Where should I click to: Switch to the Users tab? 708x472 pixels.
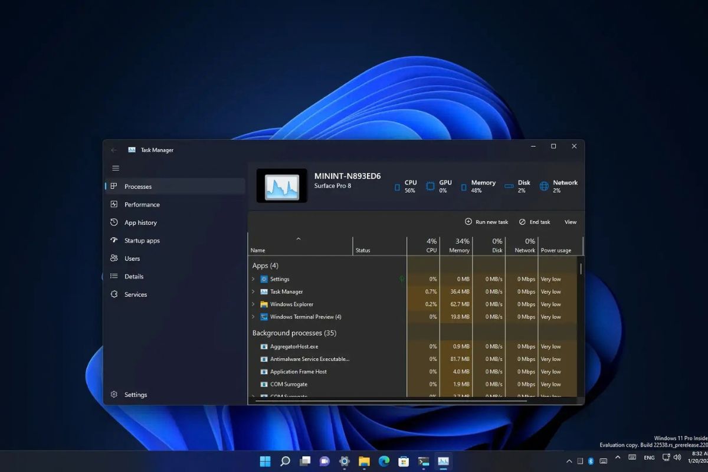coord(175,258)
